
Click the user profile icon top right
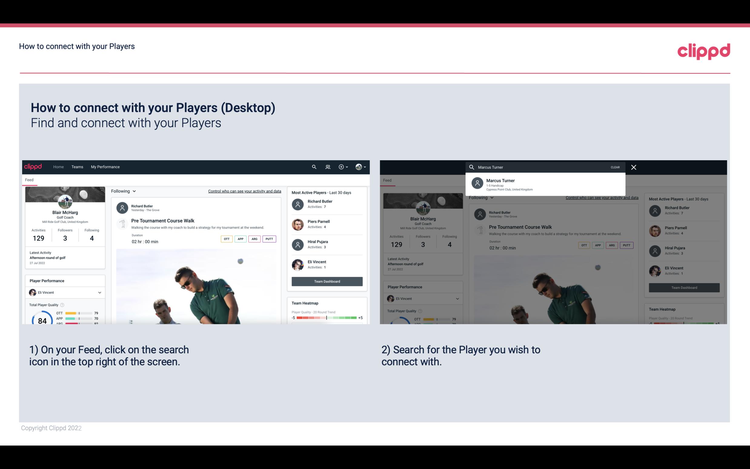click(x=359, y=167)
